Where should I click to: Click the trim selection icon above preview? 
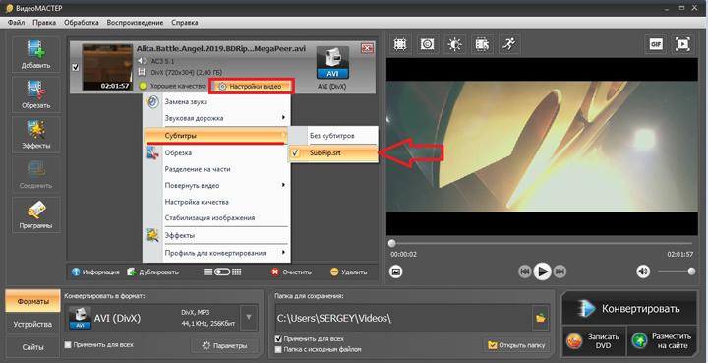click(x=482, y=44)
